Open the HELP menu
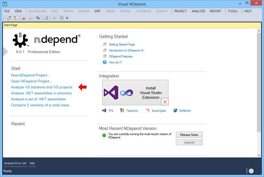 [x=248, y=11]
